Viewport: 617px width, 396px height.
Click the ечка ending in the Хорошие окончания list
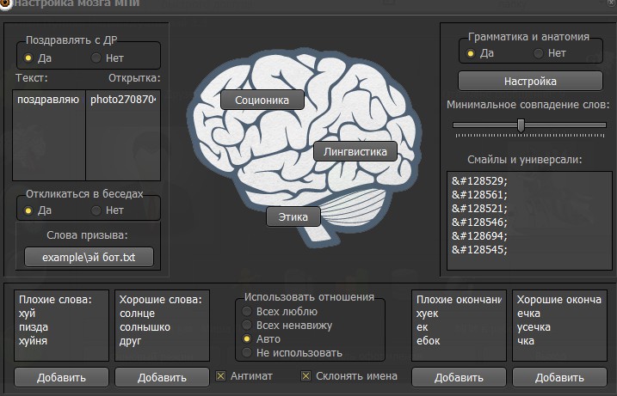[x=528, y=314]
